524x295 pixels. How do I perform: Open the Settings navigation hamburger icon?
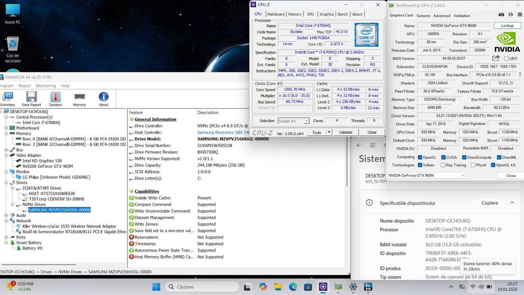pyautogui.click(x=372, y=145)
